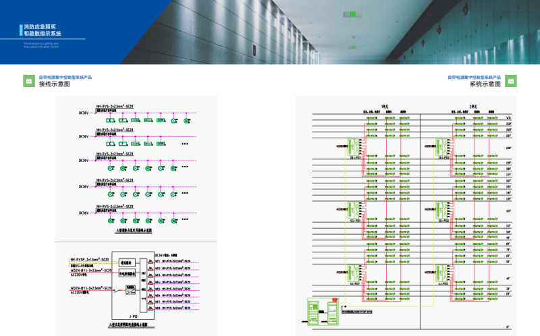Click the green exit sign in corridor photo
Screen dimensions: 540x336
(352, 13)
